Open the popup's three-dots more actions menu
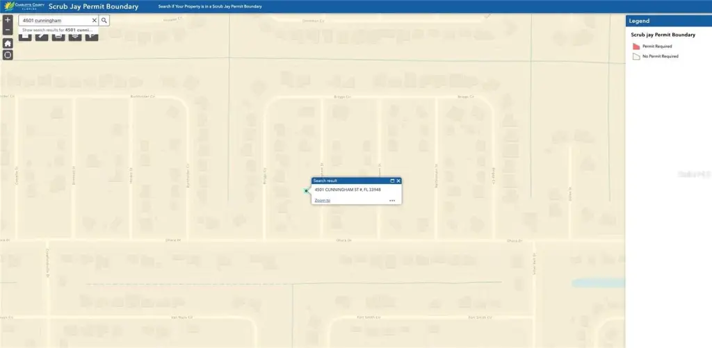The width and height of the screenshot is (712, 348). (392, 200)
